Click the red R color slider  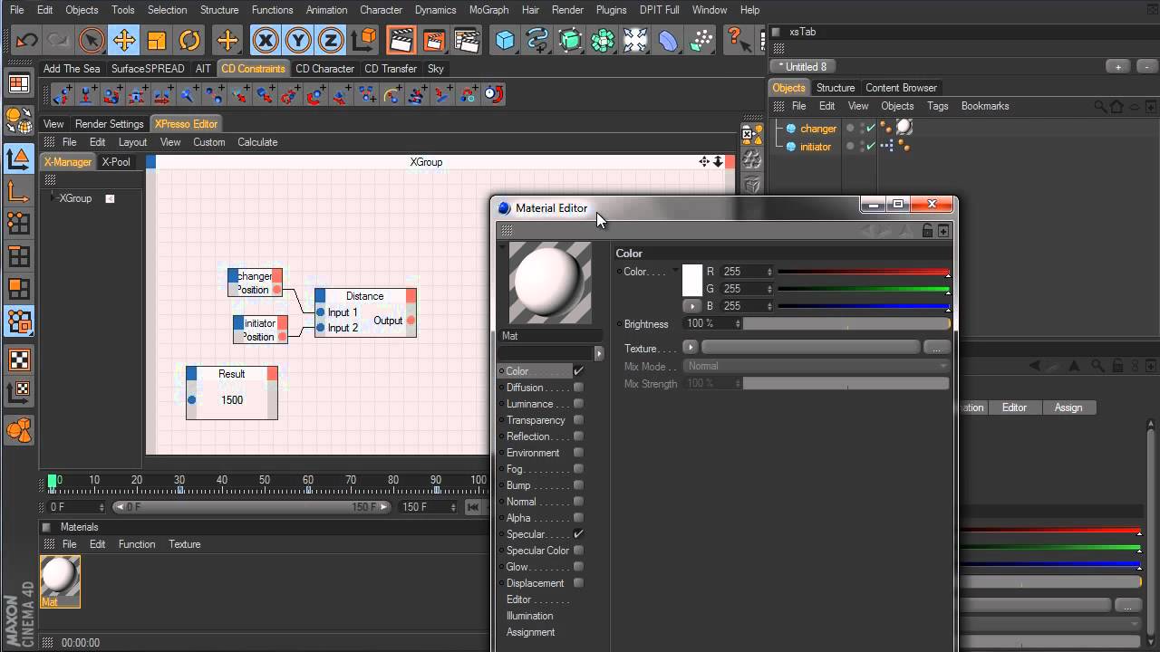864,272
